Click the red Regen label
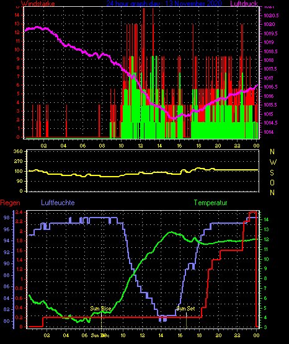 click(10, 203)
